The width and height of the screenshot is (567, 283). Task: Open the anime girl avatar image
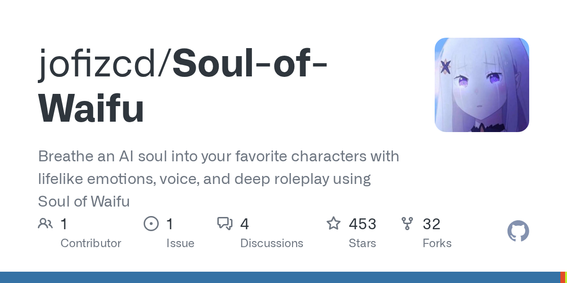[x=482, y=85]
